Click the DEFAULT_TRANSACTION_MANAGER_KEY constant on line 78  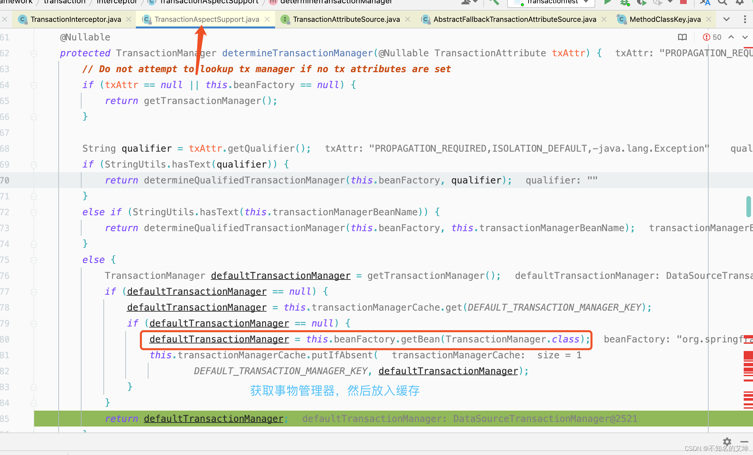coord(555,307)
